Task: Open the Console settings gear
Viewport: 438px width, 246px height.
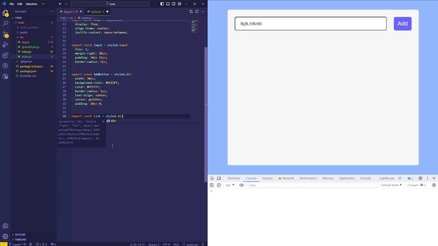Action: [x=434, y=185]
